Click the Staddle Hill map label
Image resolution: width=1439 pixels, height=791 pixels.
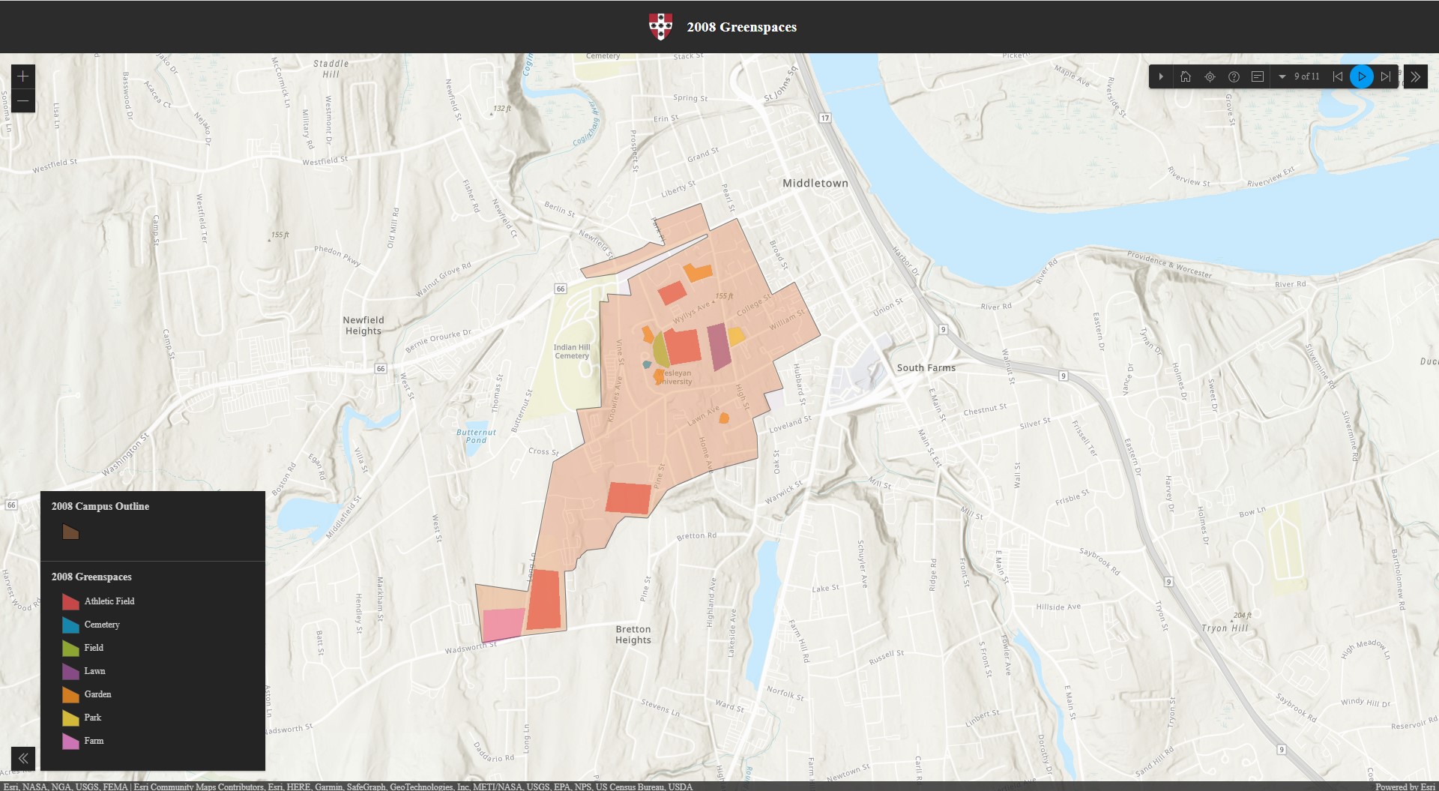pos(331,69)
